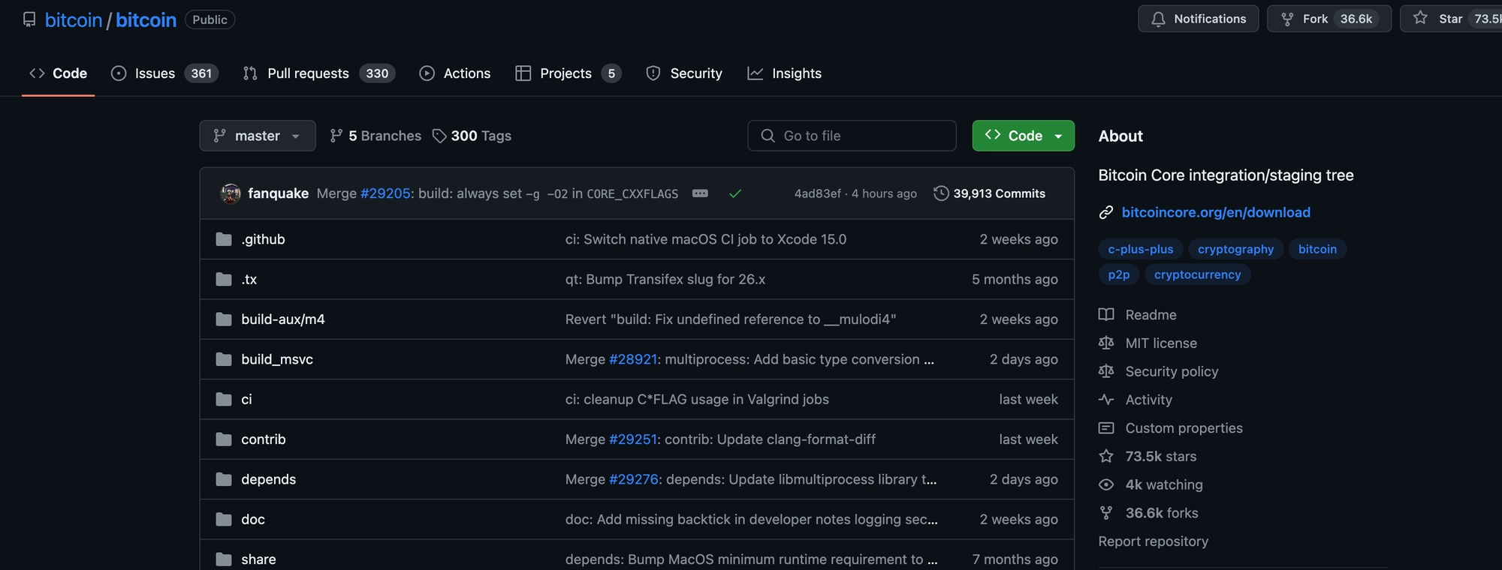Open pull request #29251 link
Screen dimensions: 1502x570
633,439
